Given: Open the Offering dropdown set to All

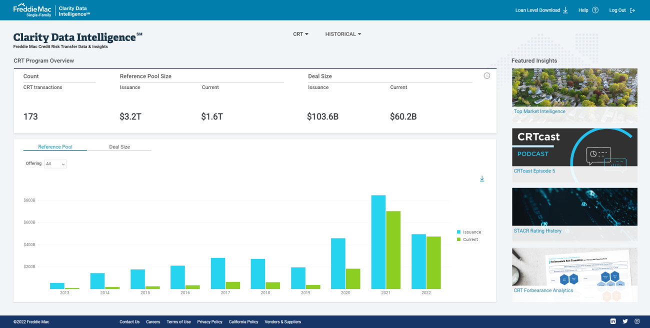Looking at the screenshot, I should [55, 163].
